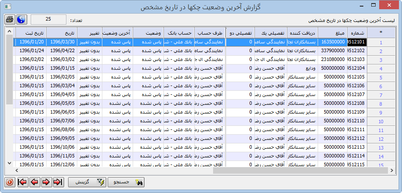Click the حساب بانك column header

179,33
